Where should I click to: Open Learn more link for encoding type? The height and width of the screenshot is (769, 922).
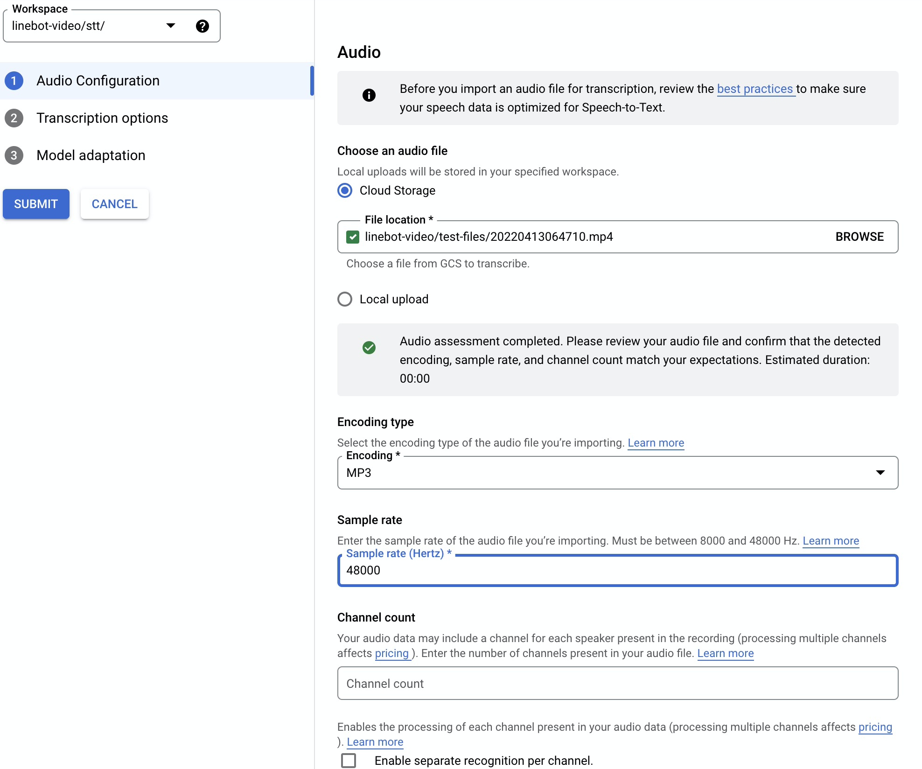tap(656, 443)
